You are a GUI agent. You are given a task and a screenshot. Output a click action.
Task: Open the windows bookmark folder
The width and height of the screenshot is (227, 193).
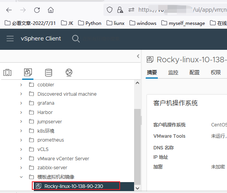[143, 23]
